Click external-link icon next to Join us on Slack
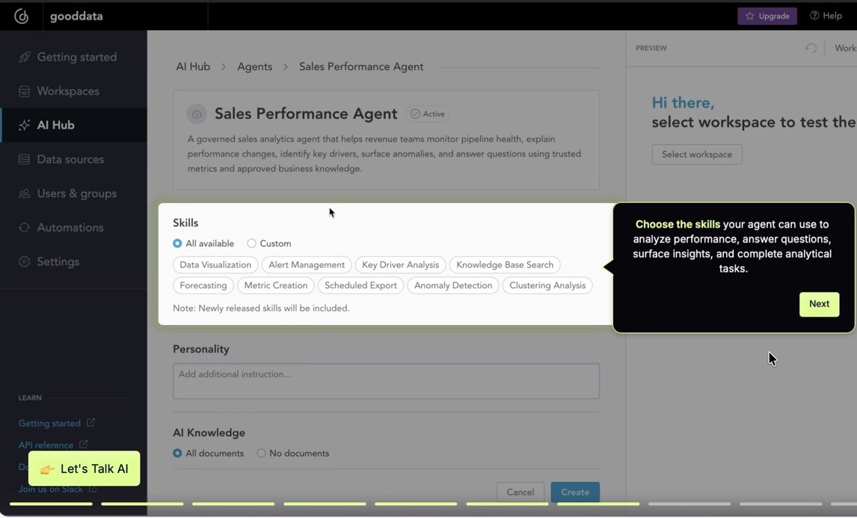This screenshot has height=518, width=857. point(93,489)
